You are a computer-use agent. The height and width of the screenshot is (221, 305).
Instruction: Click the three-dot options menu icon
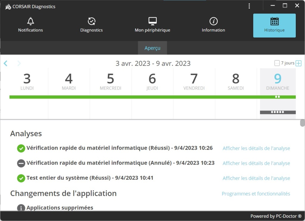click(249, 6)
